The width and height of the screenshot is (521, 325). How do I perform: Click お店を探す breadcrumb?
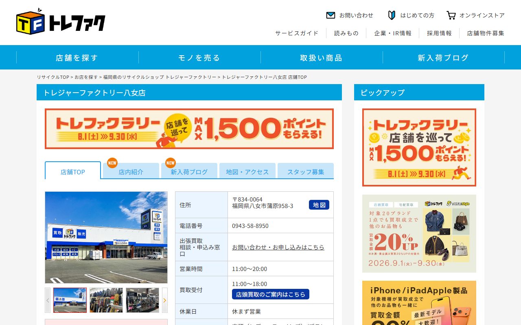click(x=86, y=77)
